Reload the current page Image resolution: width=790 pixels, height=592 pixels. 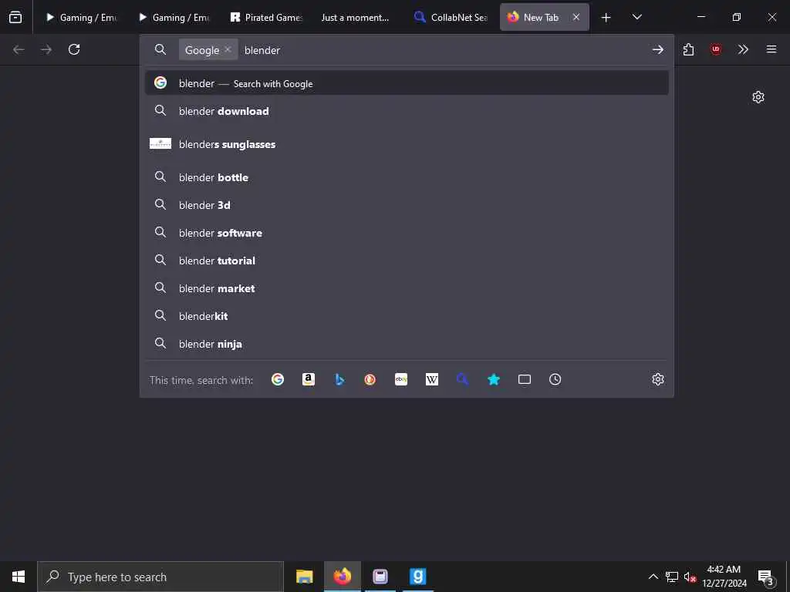(74, 49)
